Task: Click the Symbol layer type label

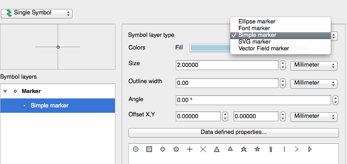Action: 151,35
